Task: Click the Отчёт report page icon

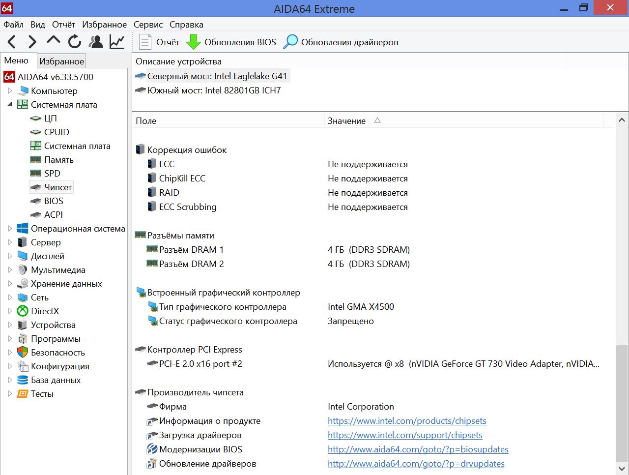Action: (145, 42)
